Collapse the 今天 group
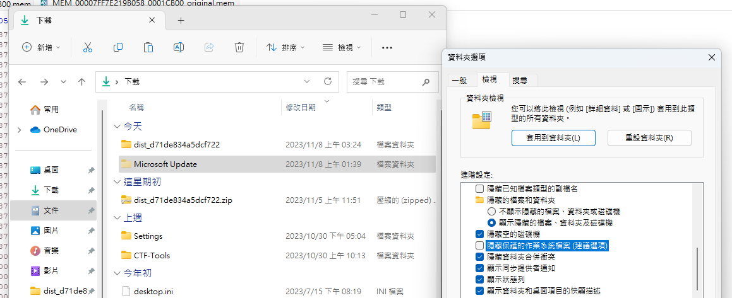Image resolution: width=732 pixels, height=298 pixels. (117, 127)
